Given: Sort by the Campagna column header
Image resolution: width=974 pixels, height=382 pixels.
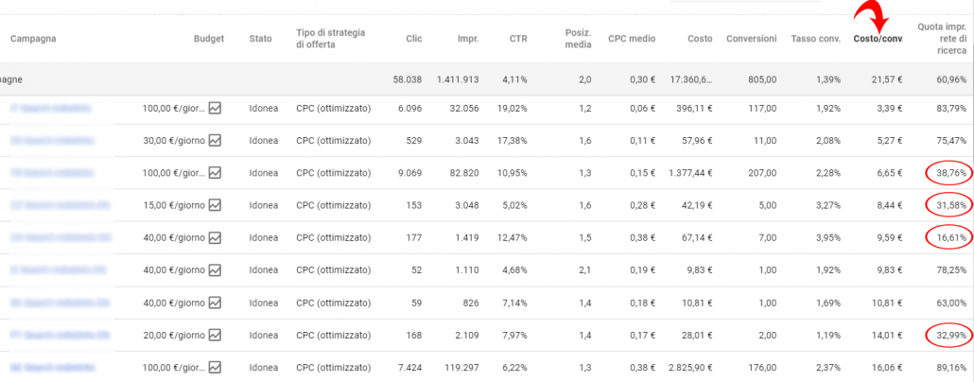Looking at the screenshot, I should [34, 39].
